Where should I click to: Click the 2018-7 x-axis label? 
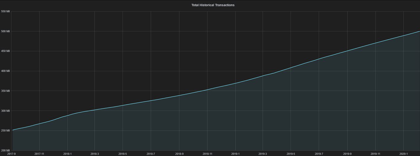pyautogui.click(x=151, y=154)
